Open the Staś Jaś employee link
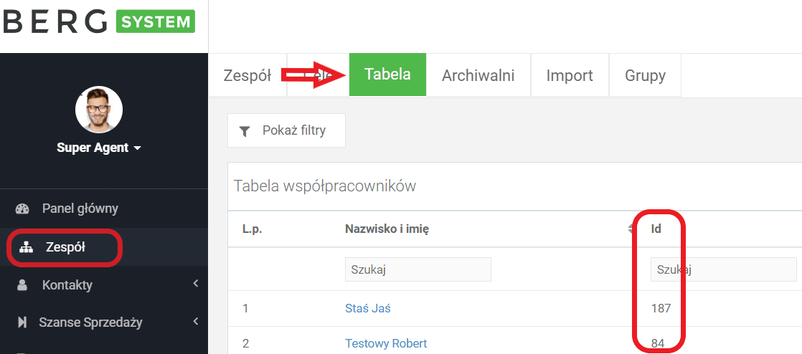 pyautogui.click(x=368, y=308)
